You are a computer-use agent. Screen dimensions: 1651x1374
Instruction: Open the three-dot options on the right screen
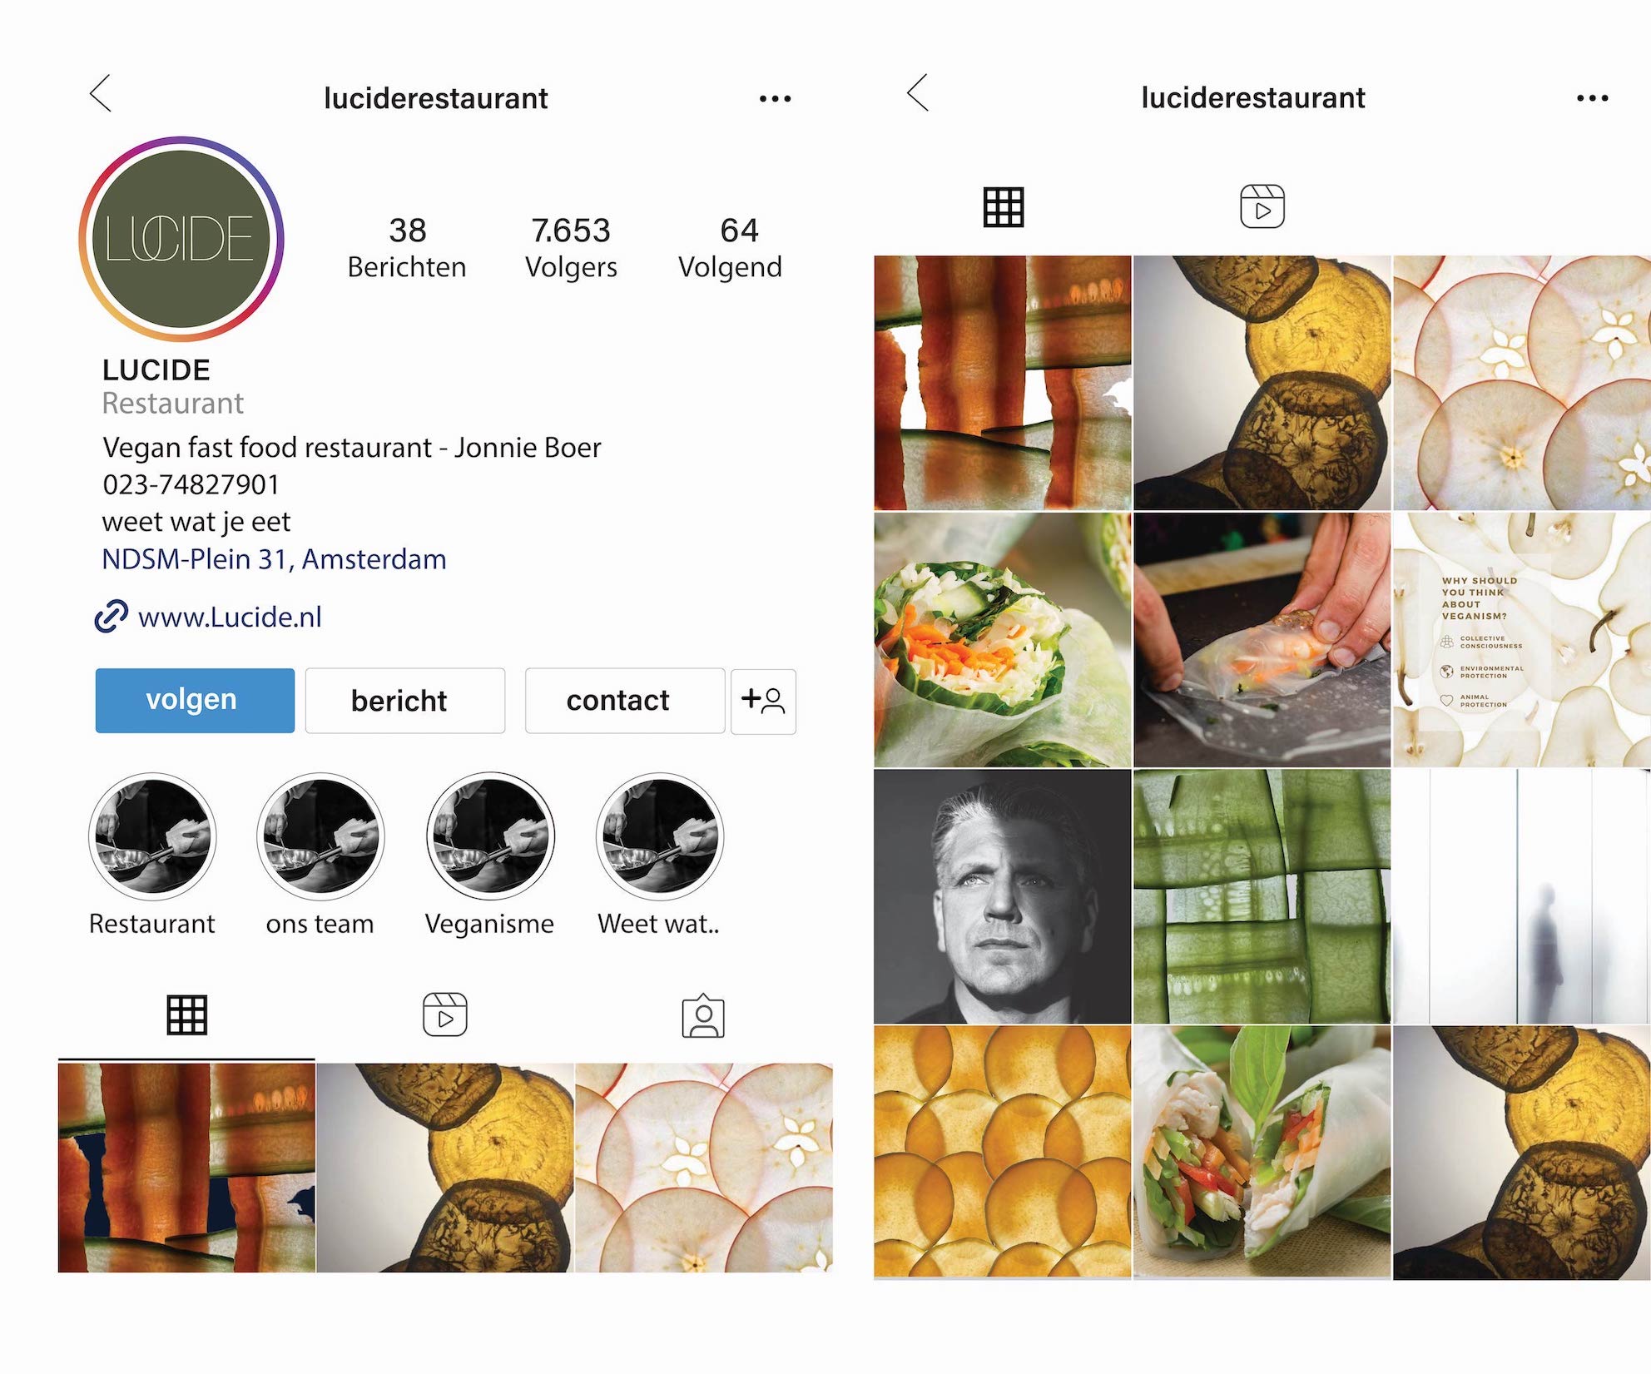(x=1592, y=98)
